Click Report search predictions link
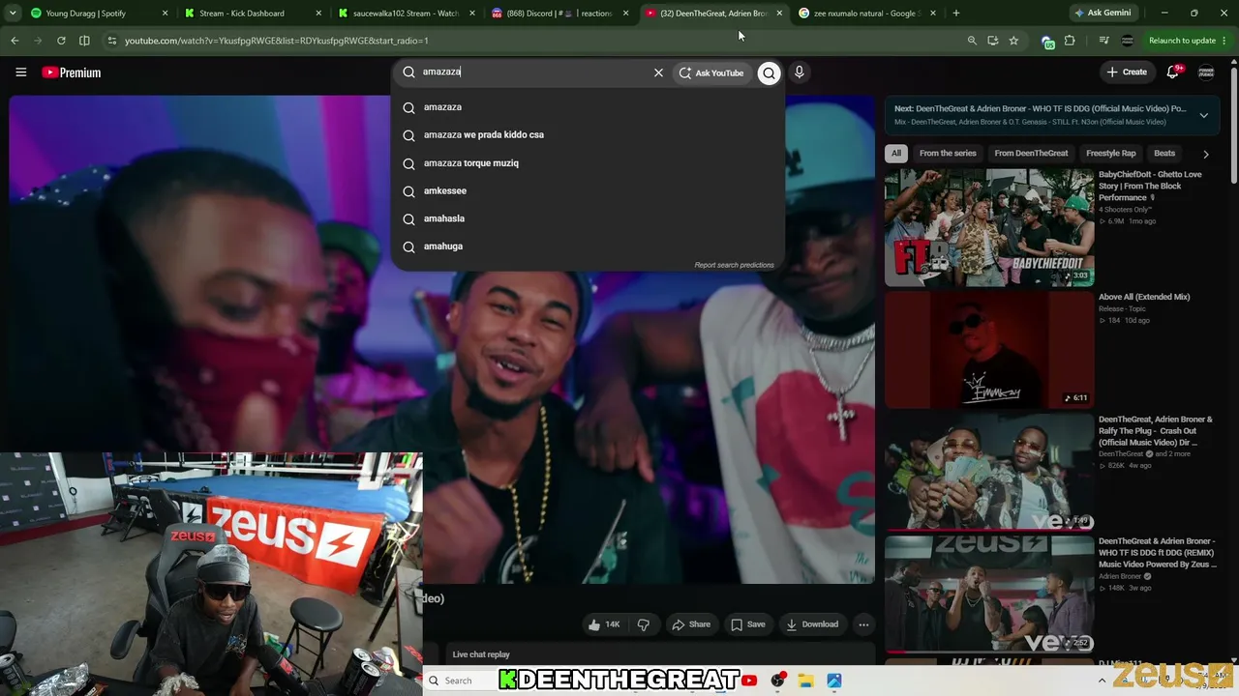The height and width of the screenshot is (696, 1239). coord(734,265)
